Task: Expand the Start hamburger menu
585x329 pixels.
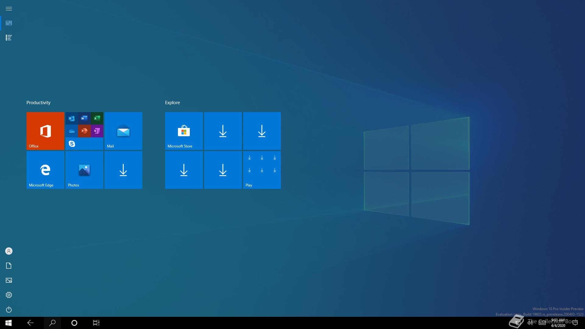Action: (9, 9)
